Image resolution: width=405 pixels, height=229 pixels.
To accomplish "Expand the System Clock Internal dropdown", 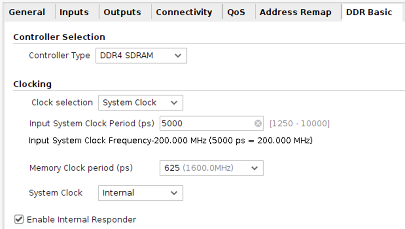I will (140, 193).
